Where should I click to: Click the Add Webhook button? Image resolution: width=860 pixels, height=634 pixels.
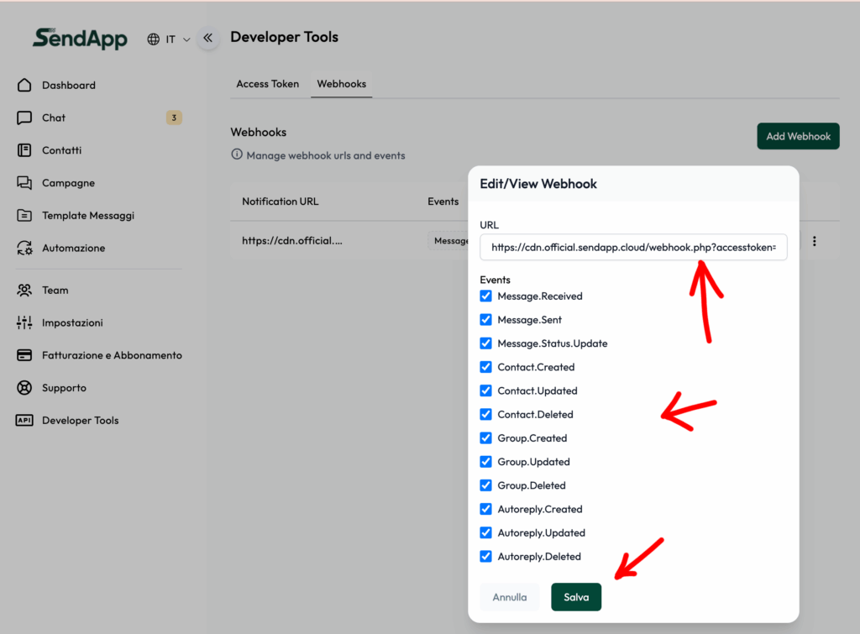[798, 136]
